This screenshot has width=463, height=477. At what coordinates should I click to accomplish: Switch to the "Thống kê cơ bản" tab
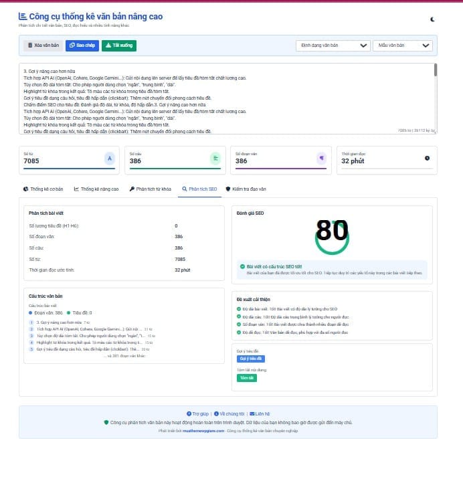[43, 189]
